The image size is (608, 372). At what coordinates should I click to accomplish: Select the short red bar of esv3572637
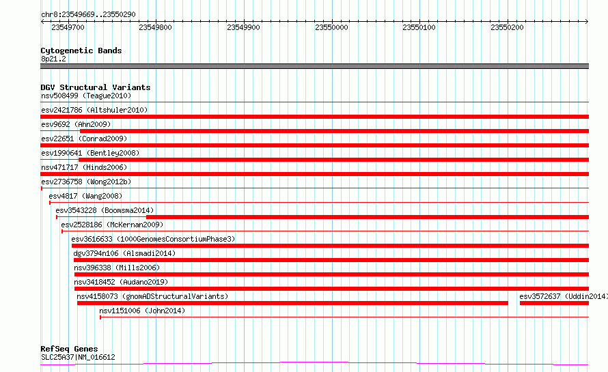[554, 303]
